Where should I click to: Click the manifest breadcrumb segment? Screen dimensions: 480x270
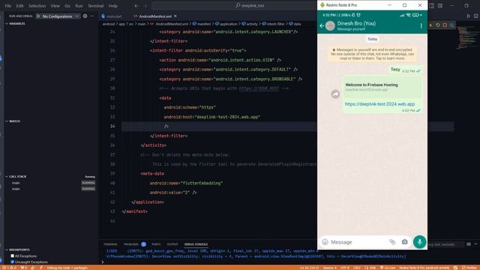[x=202, y=24]
